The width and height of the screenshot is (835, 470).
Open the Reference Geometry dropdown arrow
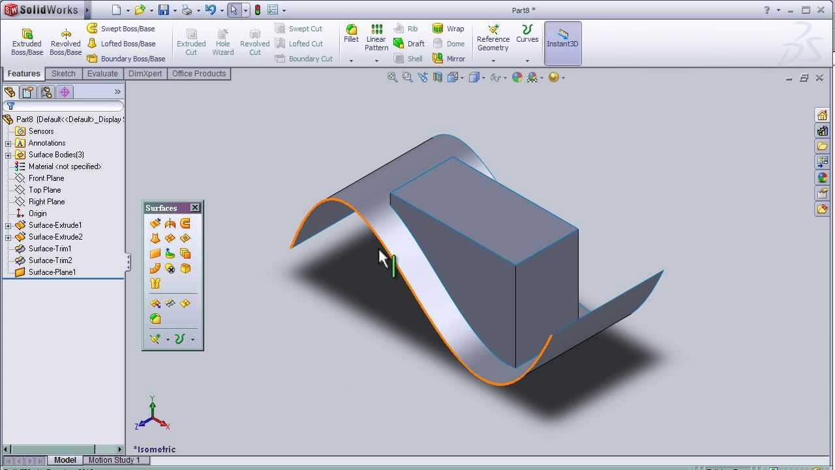click(493, 61)
